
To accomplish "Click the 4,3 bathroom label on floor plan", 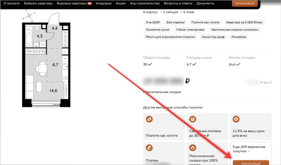I will [x=40, y=36].
